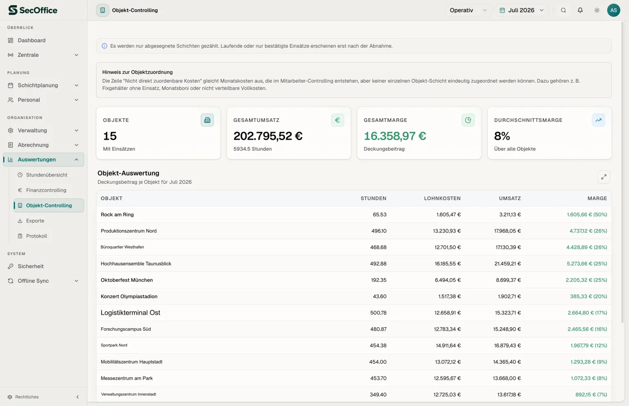Click Oktoberfest München object name

point(127,280)
